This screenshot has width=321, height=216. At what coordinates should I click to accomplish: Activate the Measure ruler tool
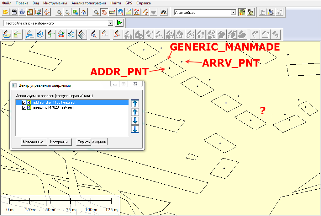click(112, 12)
